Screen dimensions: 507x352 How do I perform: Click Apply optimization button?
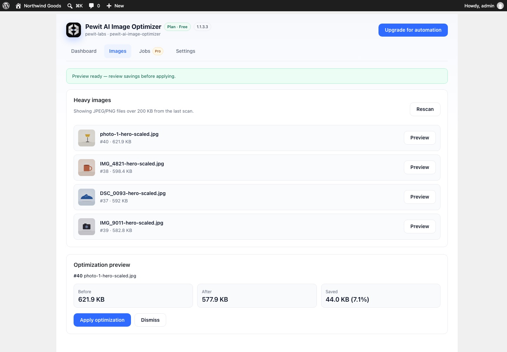[x=102, y=320]
